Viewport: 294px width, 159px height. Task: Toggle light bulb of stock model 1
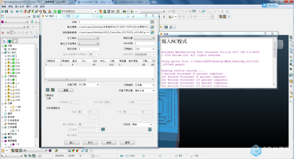point(11,144)
